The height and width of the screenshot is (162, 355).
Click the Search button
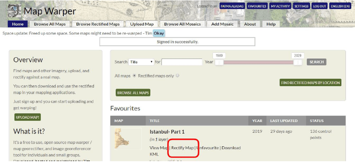pyautogui.click(x=316, y=62)
